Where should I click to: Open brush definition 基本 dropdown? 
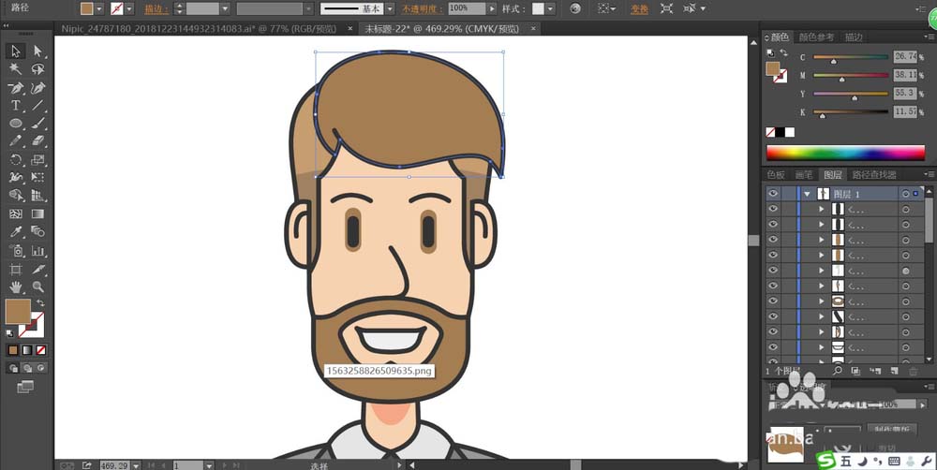pos(390,9)
